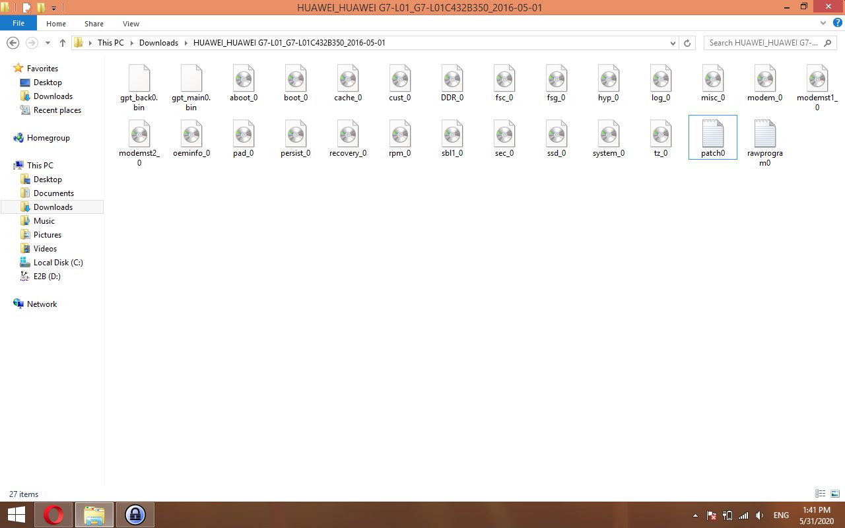Switch to the Share ribbon tab

(94, 24)
